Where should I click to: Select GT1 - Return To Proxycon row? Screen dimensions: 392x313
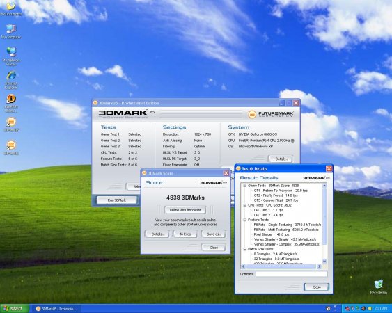281,191
